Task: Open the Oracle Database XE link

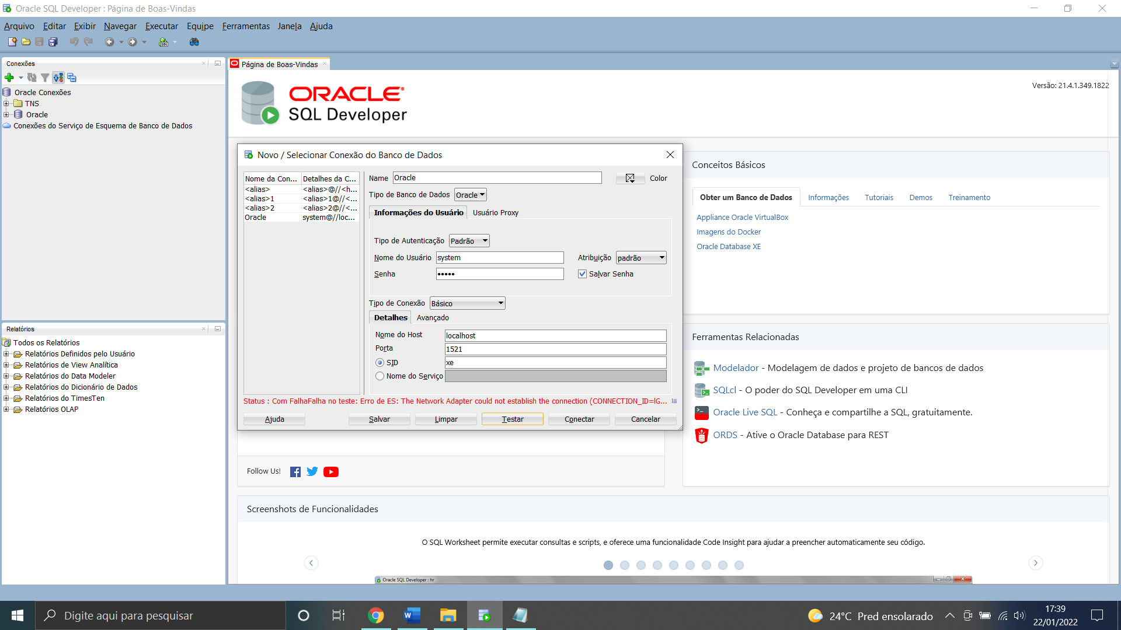Action: tap(729, 247)
